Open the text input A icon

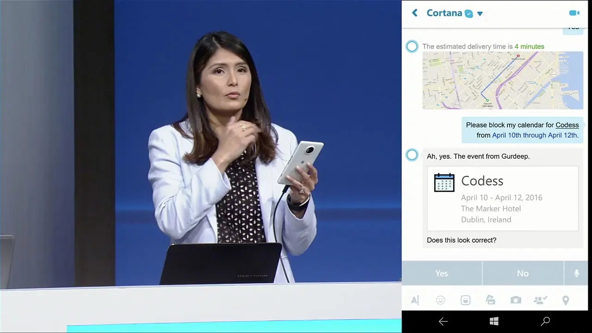pos(414,301)
